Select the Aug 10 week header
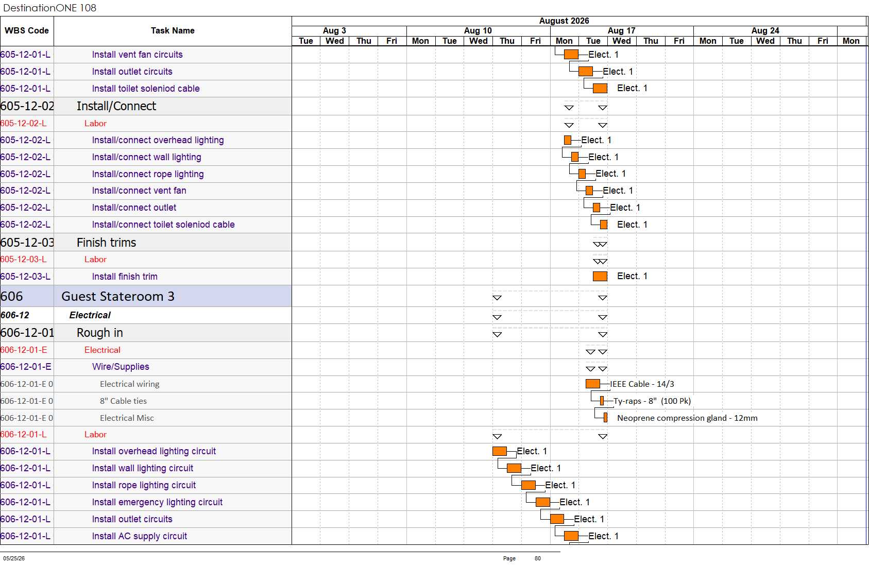 coord(478,31)
